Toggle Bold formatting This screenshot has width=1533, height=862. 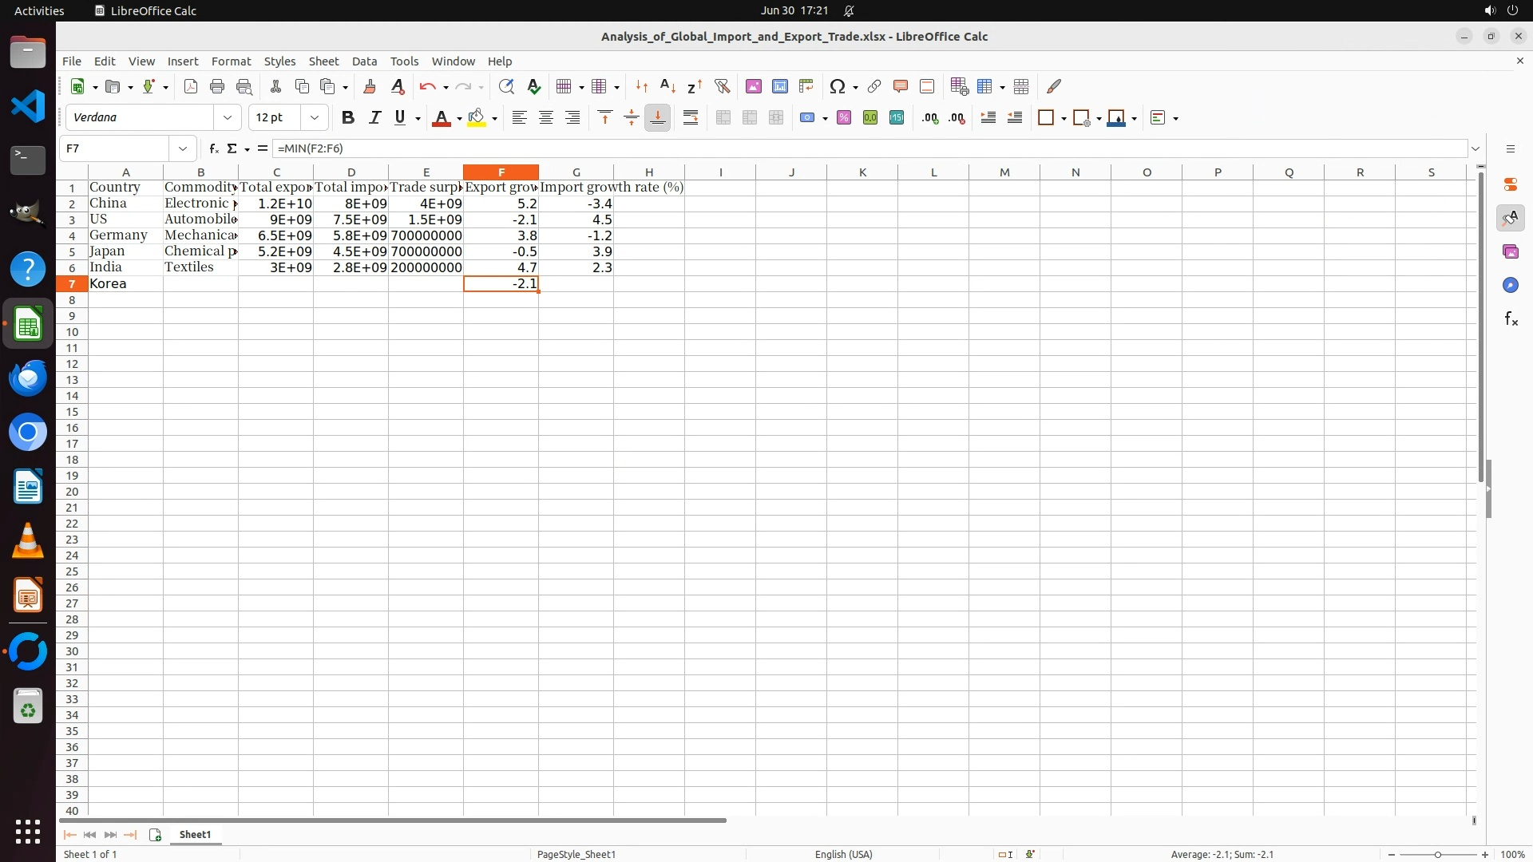click(347, 117)
